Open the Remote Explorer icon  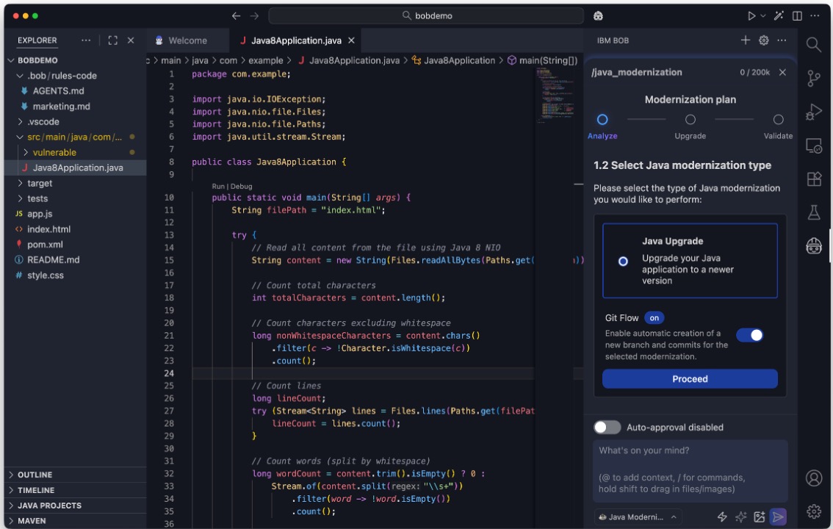(x=813, y=145)
